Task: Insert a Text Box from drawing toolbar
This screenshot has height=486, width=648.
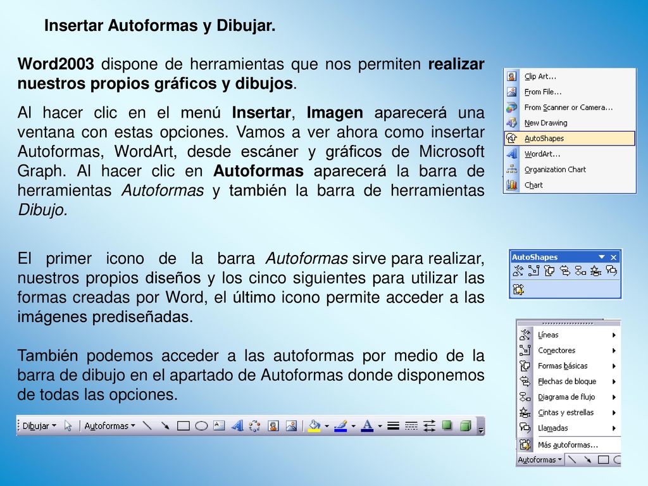Action: point(219,426)
